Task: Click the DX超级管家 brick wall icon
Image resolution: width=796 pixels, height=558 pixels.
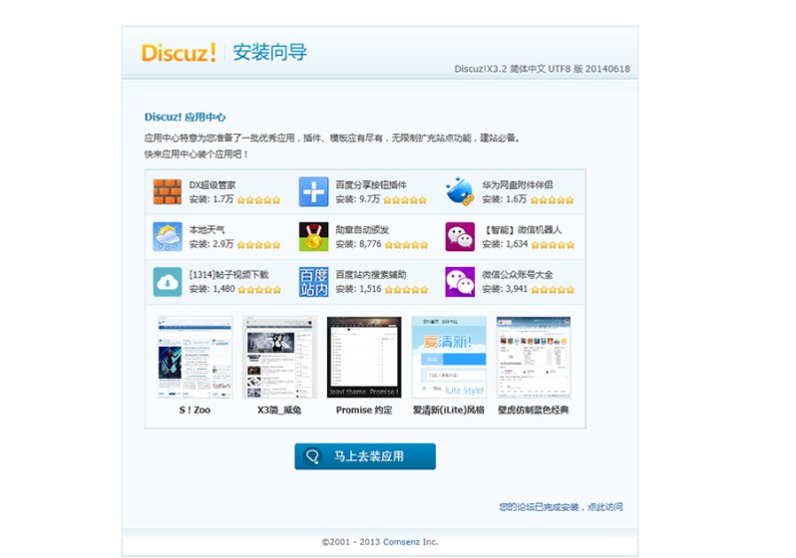Action: (167, 191)
